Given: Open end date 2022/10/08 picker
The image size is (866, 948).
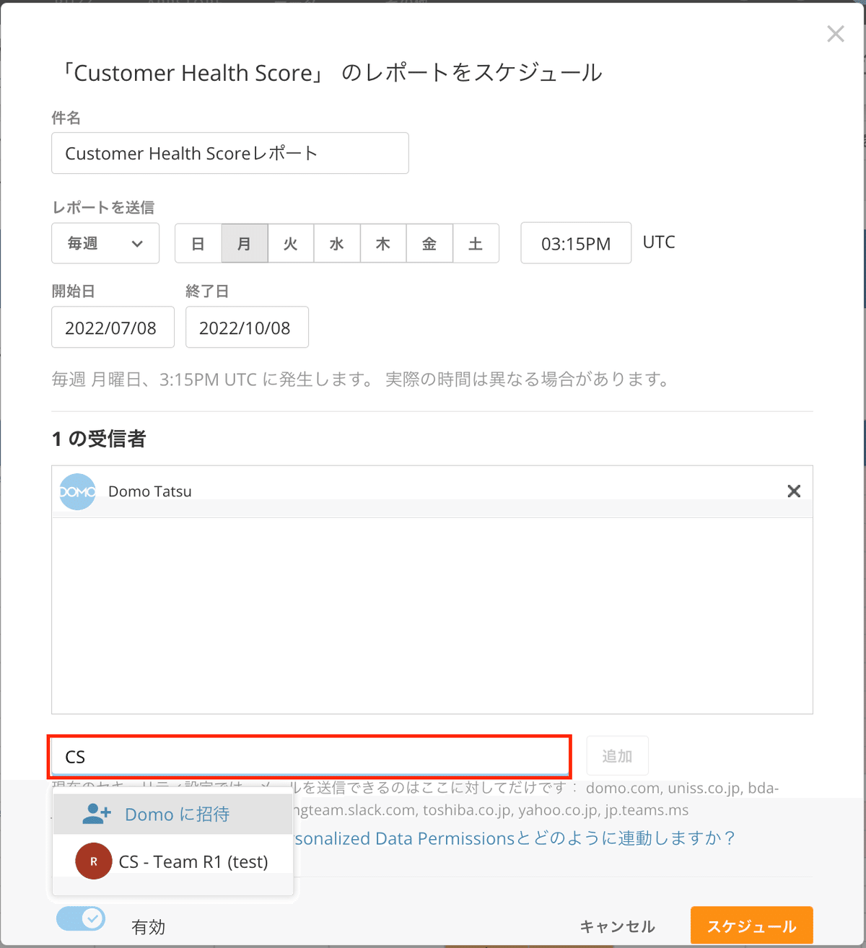Looking at the screenshot, I should coord(247,328).
